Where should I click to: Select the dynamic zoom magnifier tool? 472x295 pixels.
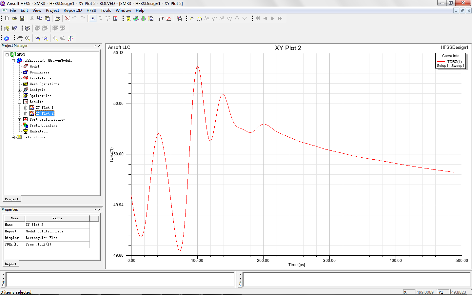(x=28, y=38)
